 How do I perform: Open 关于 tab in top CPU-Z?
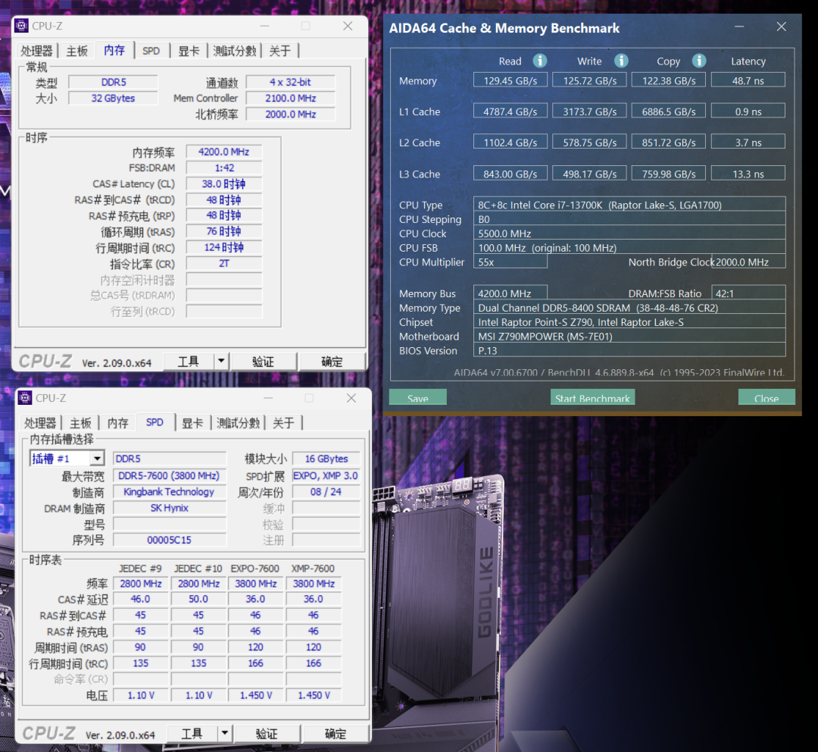coord(280,51)
